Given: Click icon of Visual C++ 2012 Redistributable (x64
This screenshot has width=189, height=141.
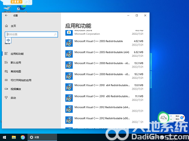Looking at the screenshot, I should pos(69,109).
